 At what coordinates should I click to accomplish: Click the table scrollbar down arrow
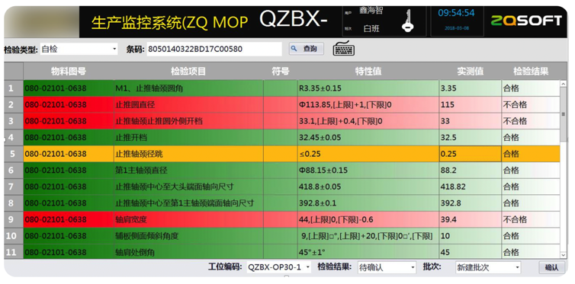click(x=564, y=255)
